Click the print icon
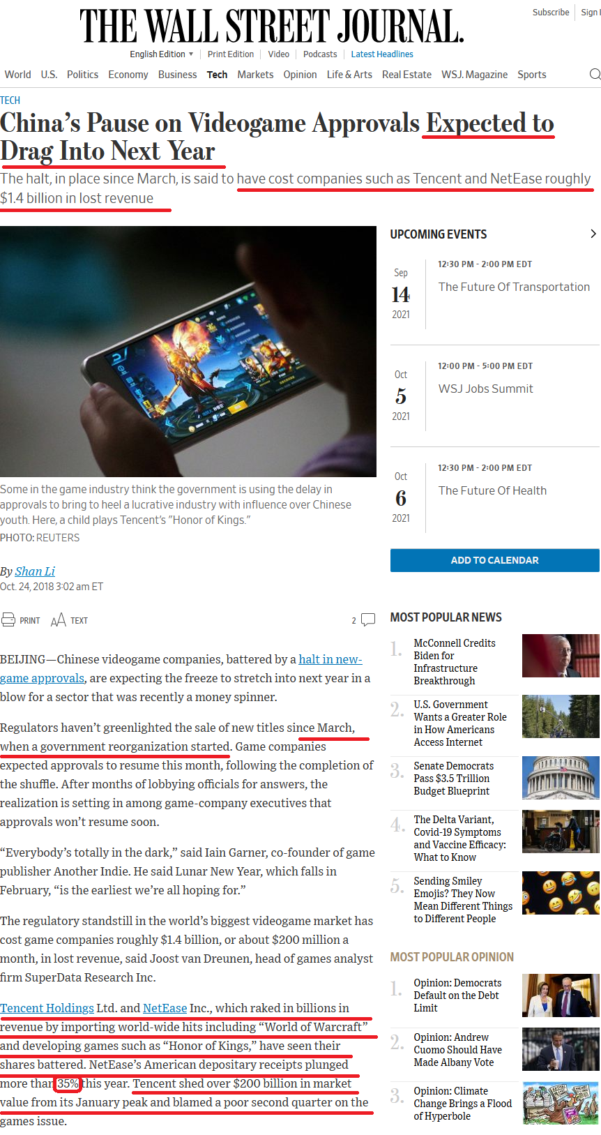Image resolution: width=601 pixels, height=1135 pixels. tap(8, 619)
